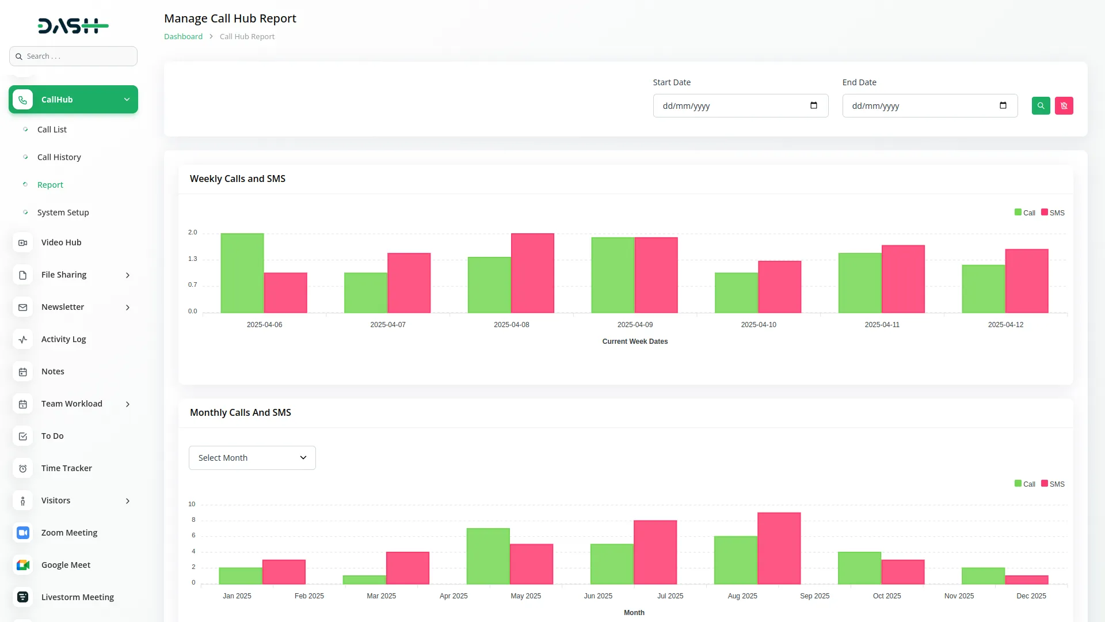The height and width of the screenshot is (622, 1105).
Task: Click the Activity Log pulse icon
Action: pos(23,339)
